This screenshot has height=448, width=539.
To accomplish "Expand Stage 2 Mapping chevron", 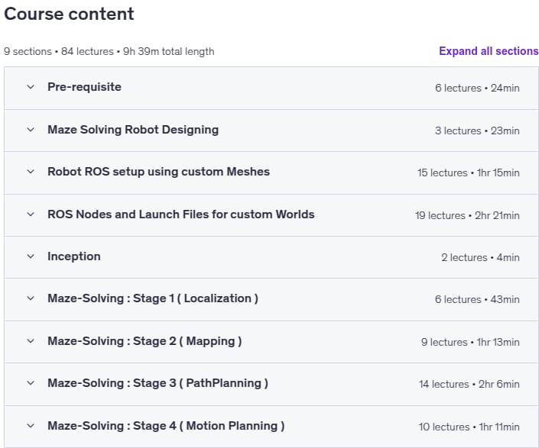I will tap(31, 341).
